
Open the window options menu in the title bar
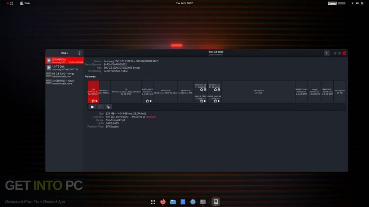(327, 53)
